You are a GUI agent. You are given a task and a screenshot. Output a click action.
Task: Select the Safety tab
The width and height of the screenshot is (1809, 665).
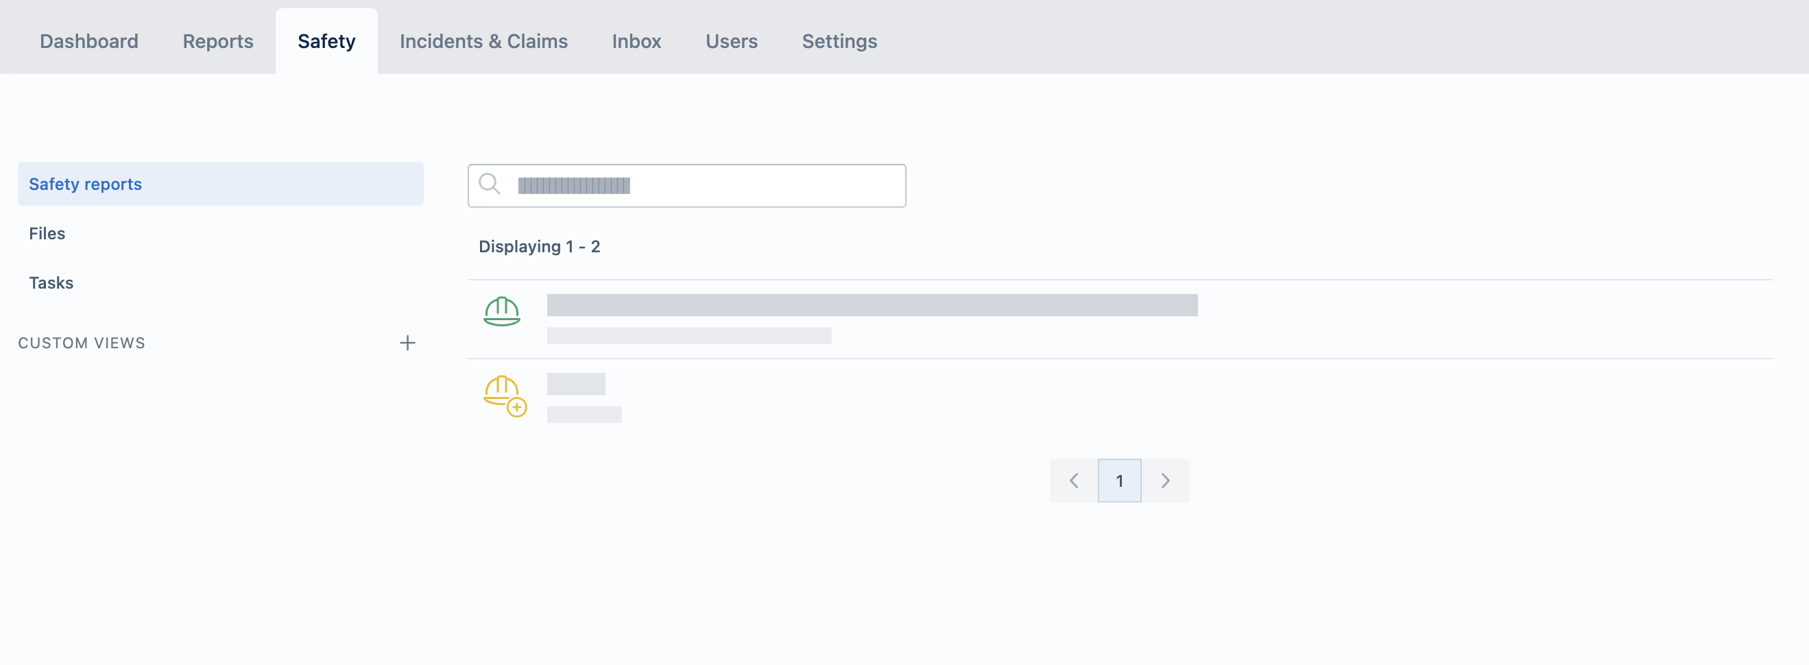(x=326, y=41)
